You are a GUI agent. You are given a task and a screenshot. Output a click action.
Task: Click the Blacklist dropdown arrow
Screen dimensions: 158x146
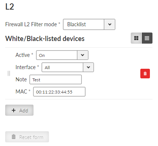(x=110, y=24)
